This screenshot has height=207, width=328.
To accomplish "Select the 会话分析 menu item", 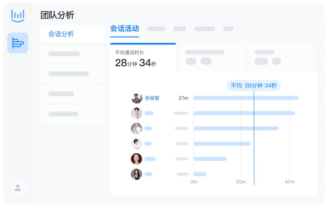I will click(61, 34).
